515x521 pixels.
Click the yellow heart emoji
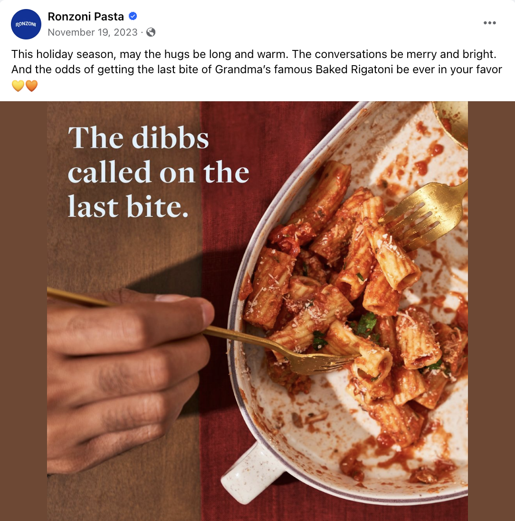(18, 86)
